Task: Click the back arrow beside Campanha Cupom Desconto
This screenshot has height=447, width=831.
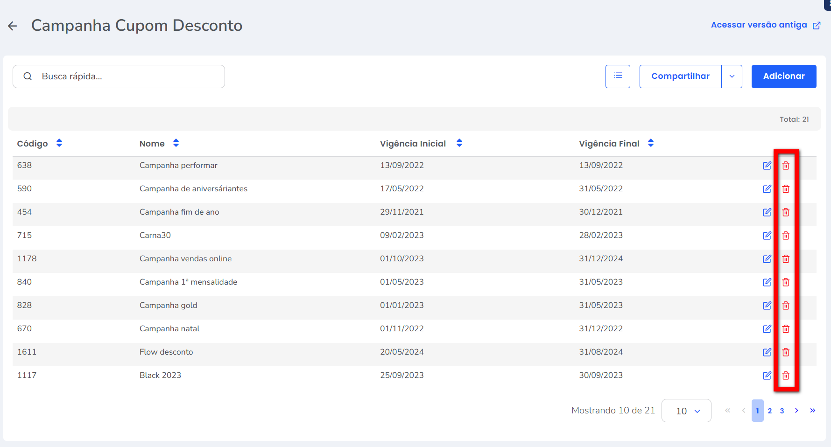Action: tap(13, 26)
